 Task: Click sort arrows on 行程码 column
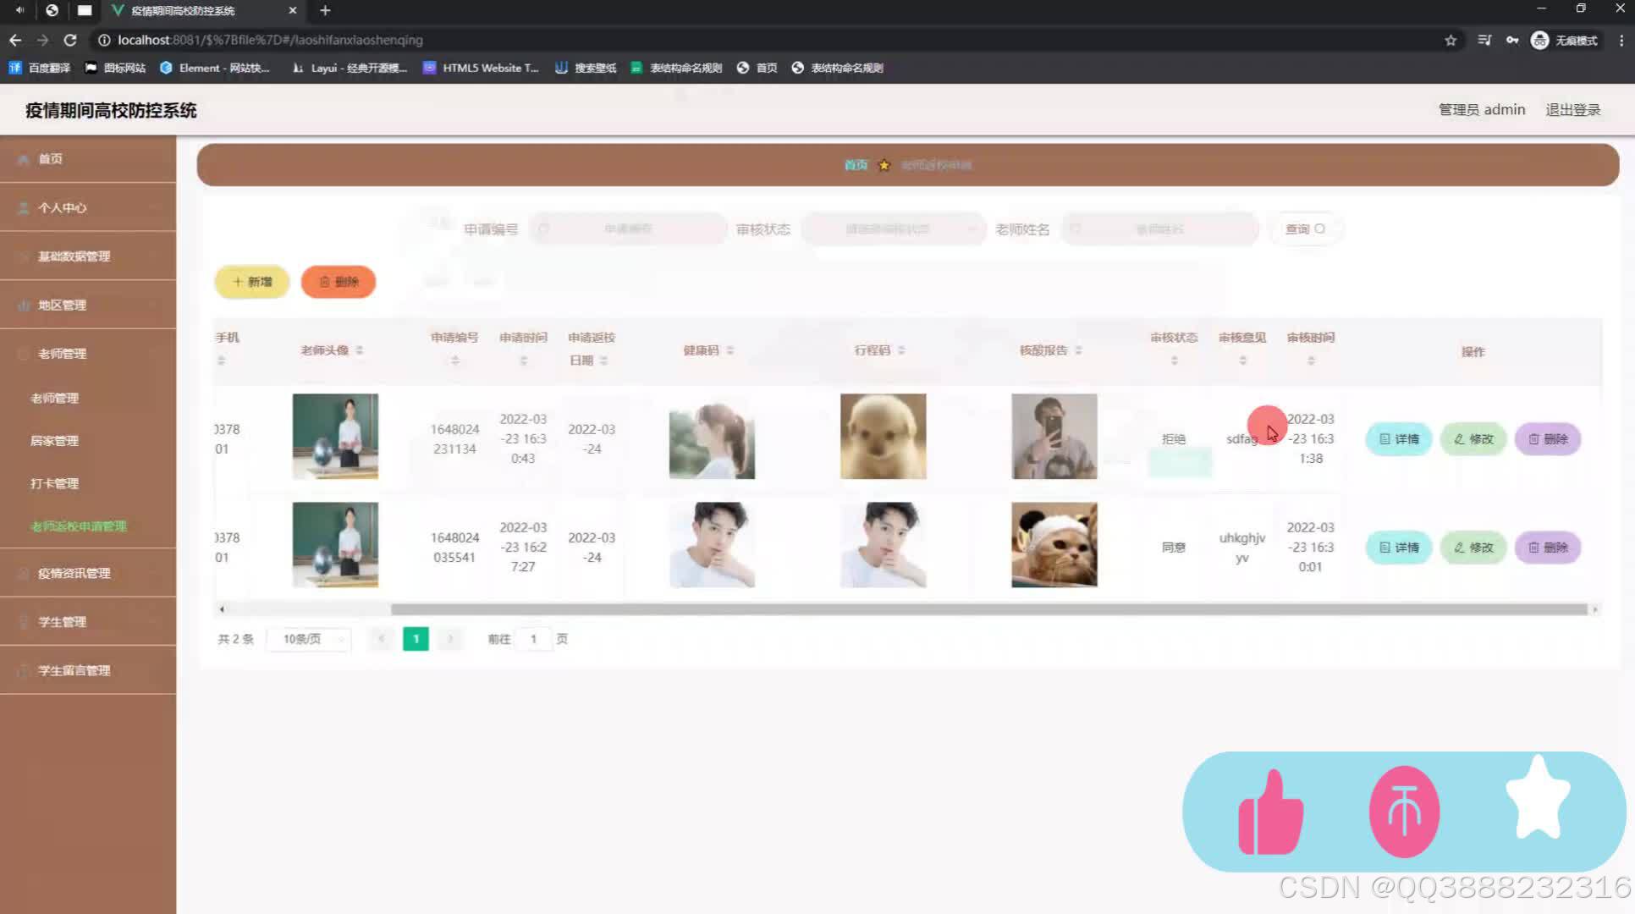[x=901, y=350]
